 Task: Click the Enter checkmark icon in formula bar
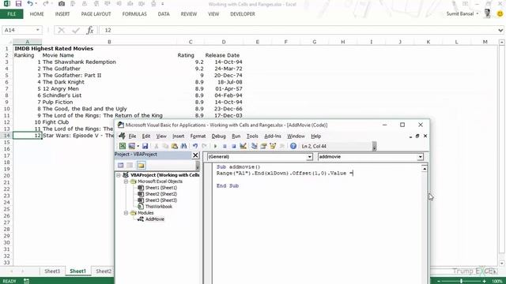pyautogui.click(x=76, y=30)
